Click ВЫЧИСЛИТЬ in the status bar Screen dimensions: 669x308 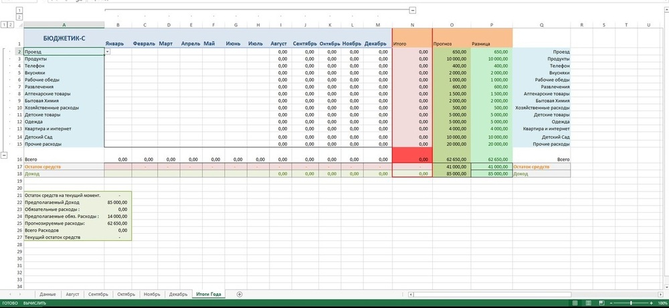coord(34,303)
